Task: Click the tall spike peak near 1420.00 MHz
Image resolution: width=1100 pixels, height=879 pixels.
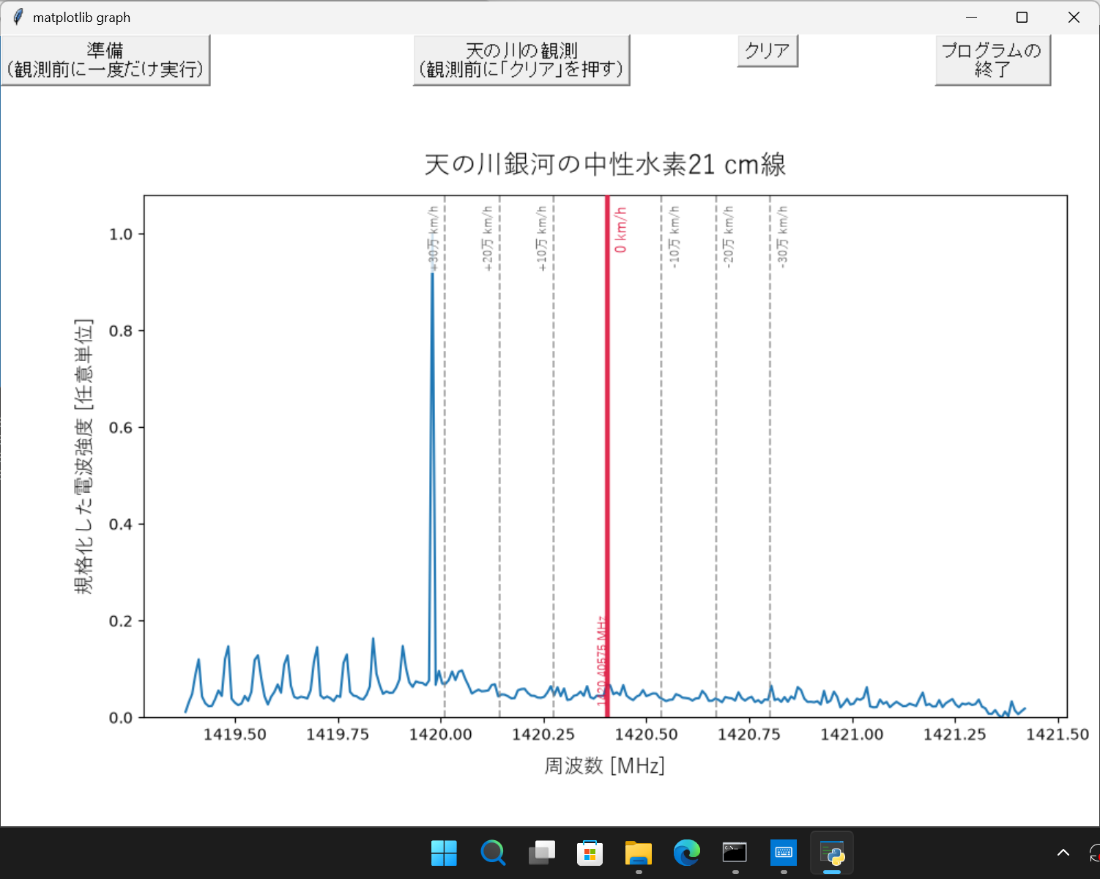Action: (432, 274)
